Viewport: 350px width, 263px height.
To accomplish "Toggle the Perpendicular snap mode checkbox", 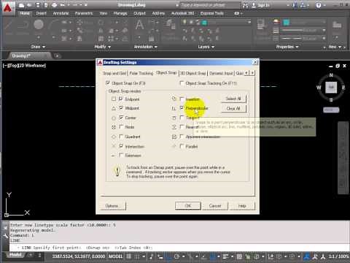I will tap(182, 107).
